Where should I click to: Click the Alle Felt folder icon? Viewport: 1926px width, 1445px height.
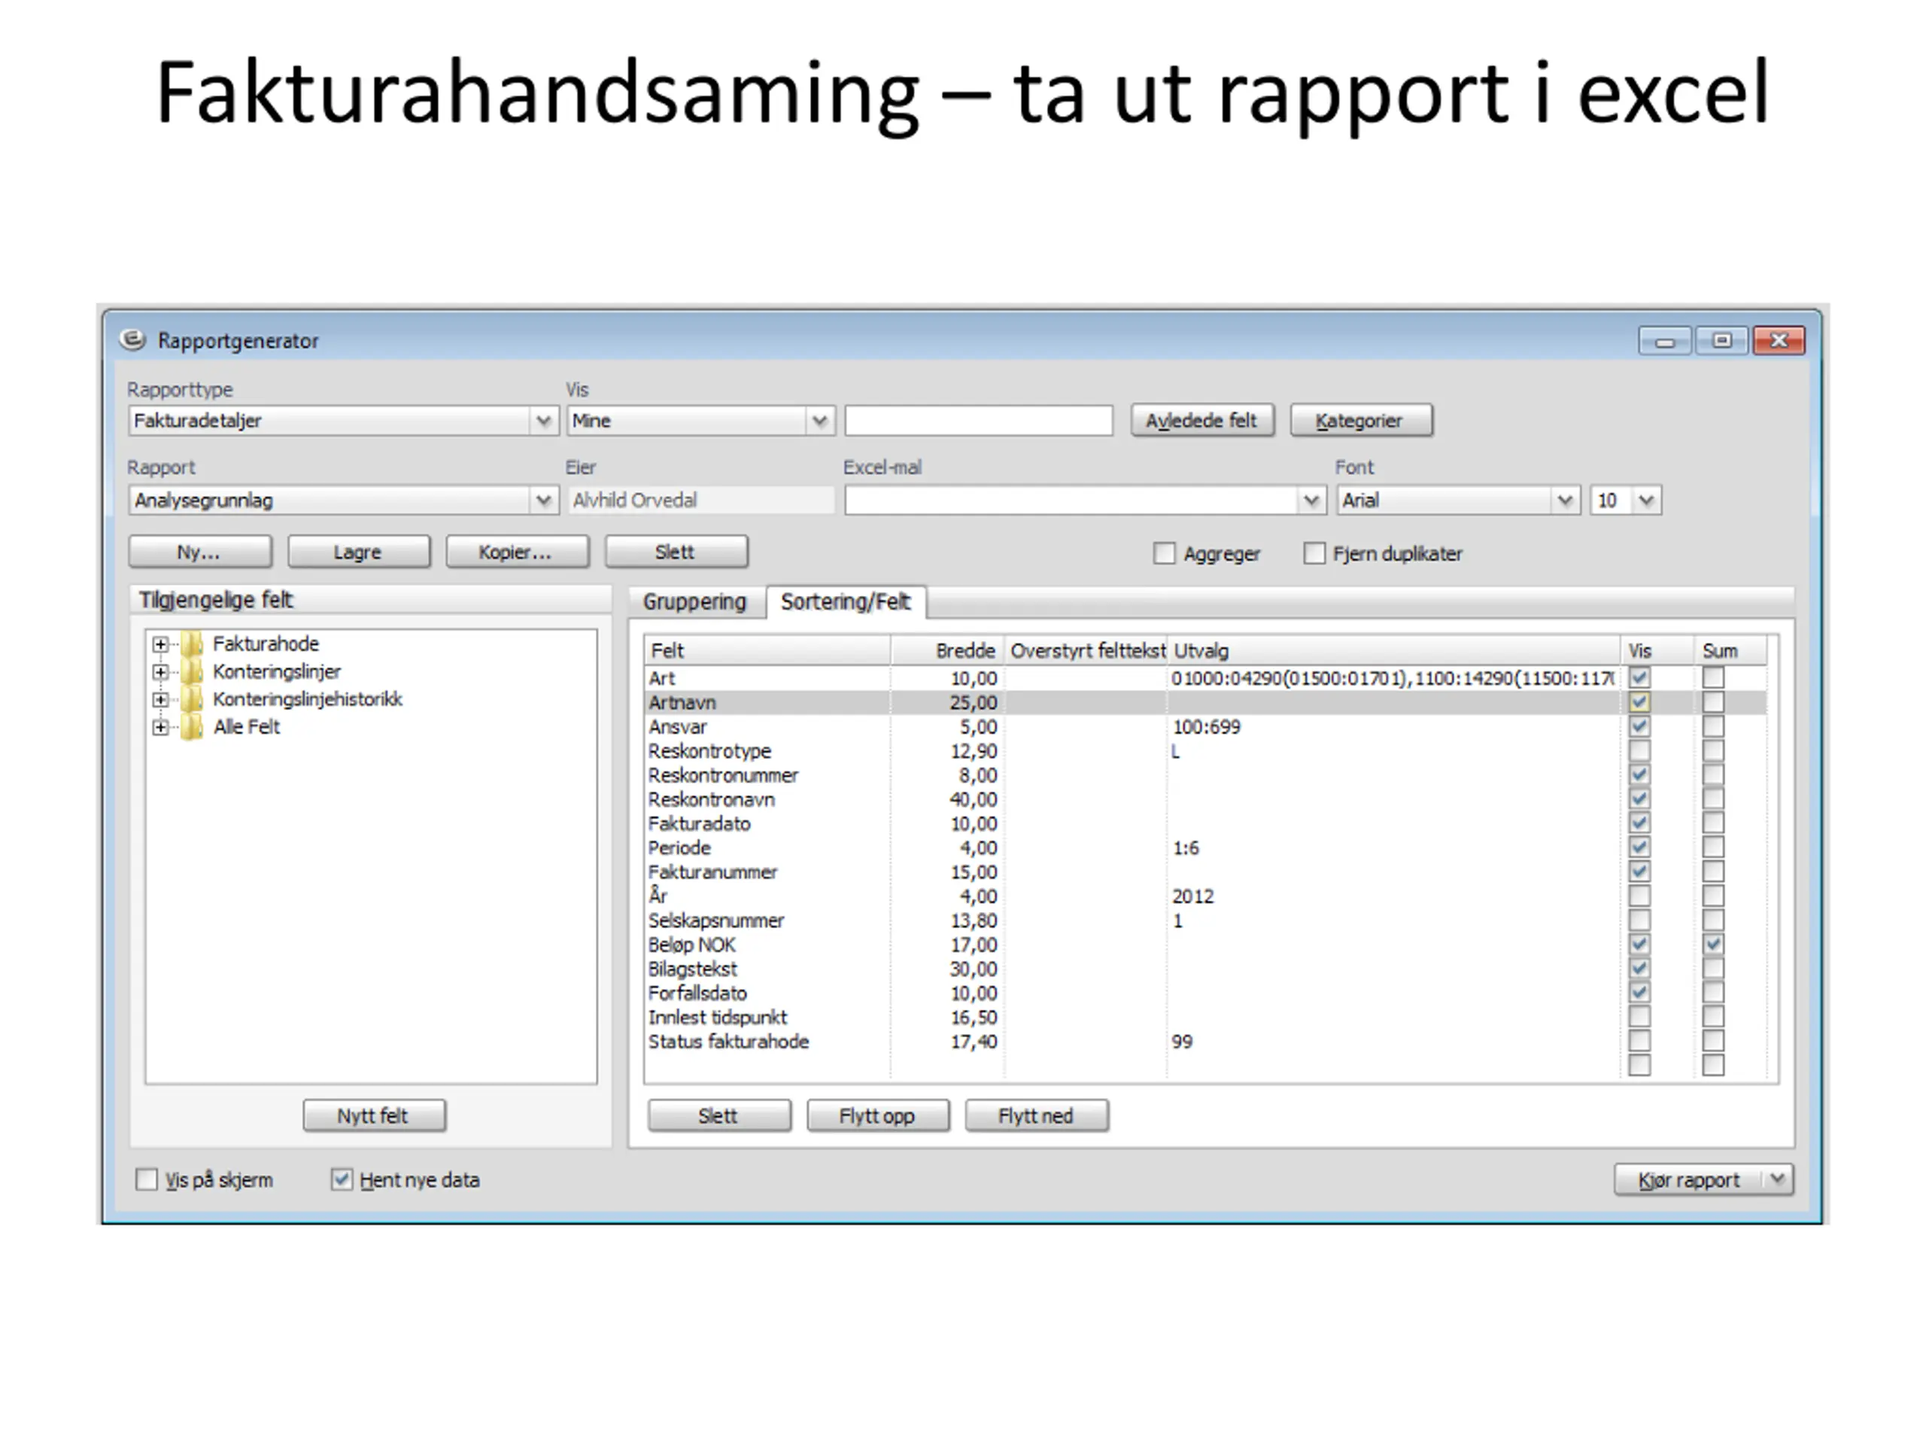tap(192, 727)
